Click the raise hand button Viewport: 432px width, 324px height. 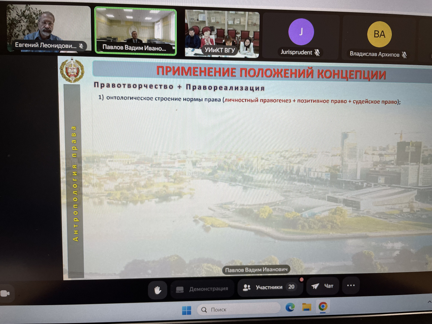[157, 290]
